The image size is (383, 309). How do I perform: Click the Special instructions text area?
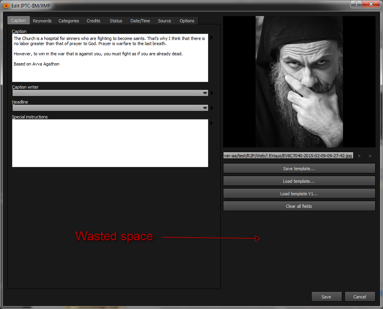tap(110, 143)
